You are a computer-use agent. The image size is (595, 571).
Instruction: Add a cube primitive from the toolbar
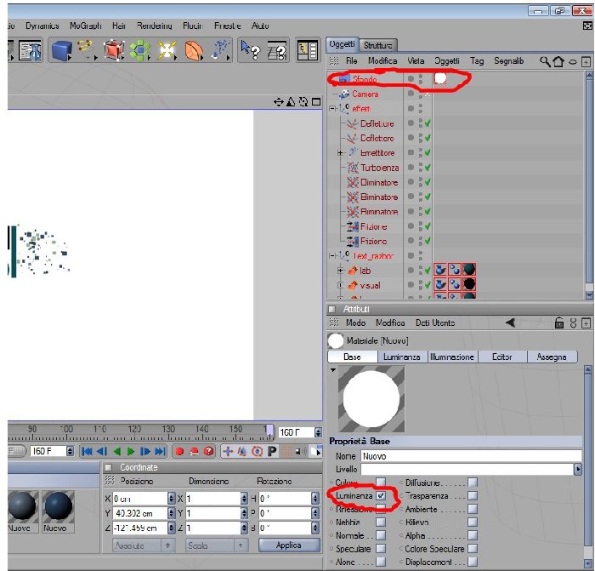point(61,50)
